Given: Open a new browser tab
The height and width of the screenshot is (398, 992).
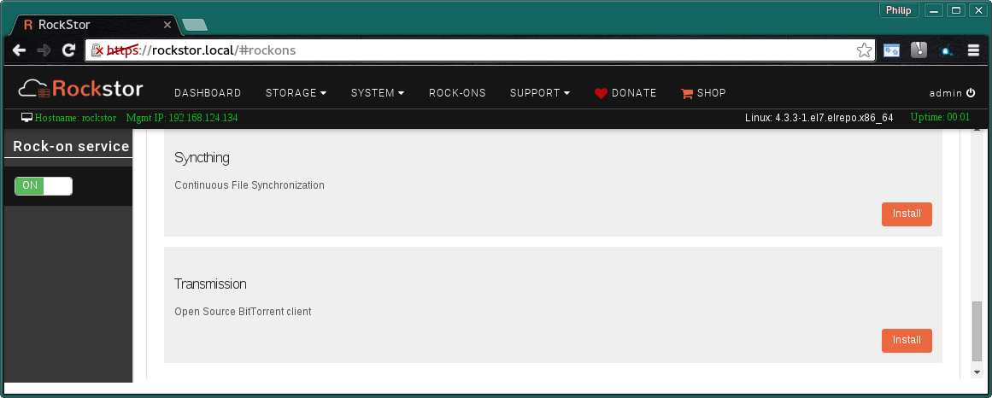Looking at the screenshot, I should pos(194,26).
